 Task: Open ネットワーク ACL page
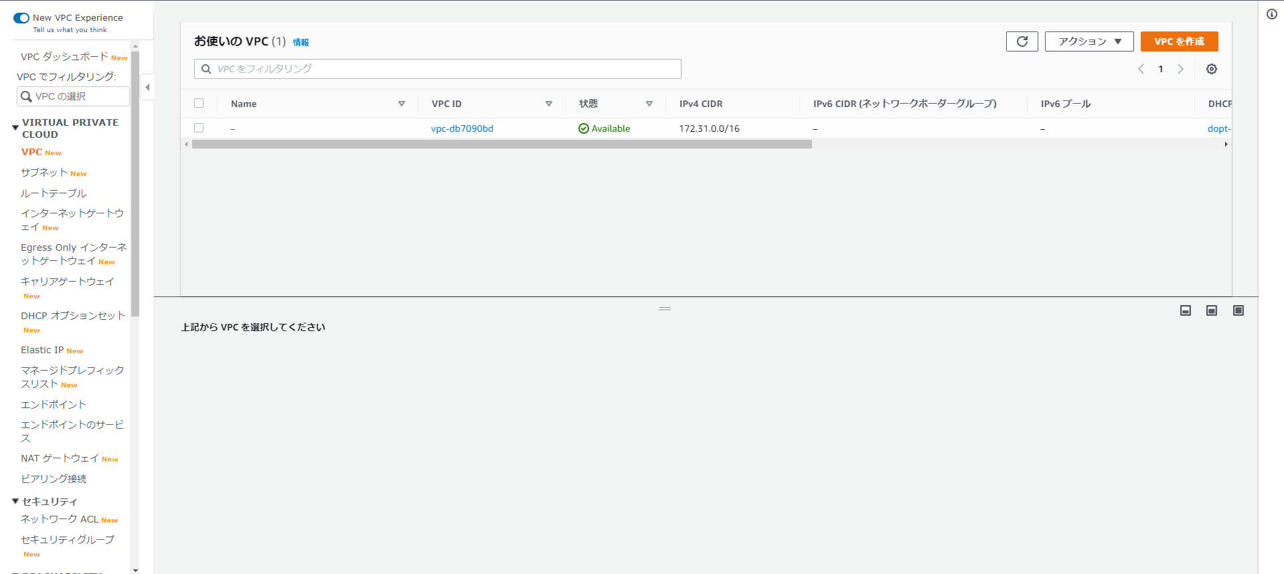click(60, 519)
